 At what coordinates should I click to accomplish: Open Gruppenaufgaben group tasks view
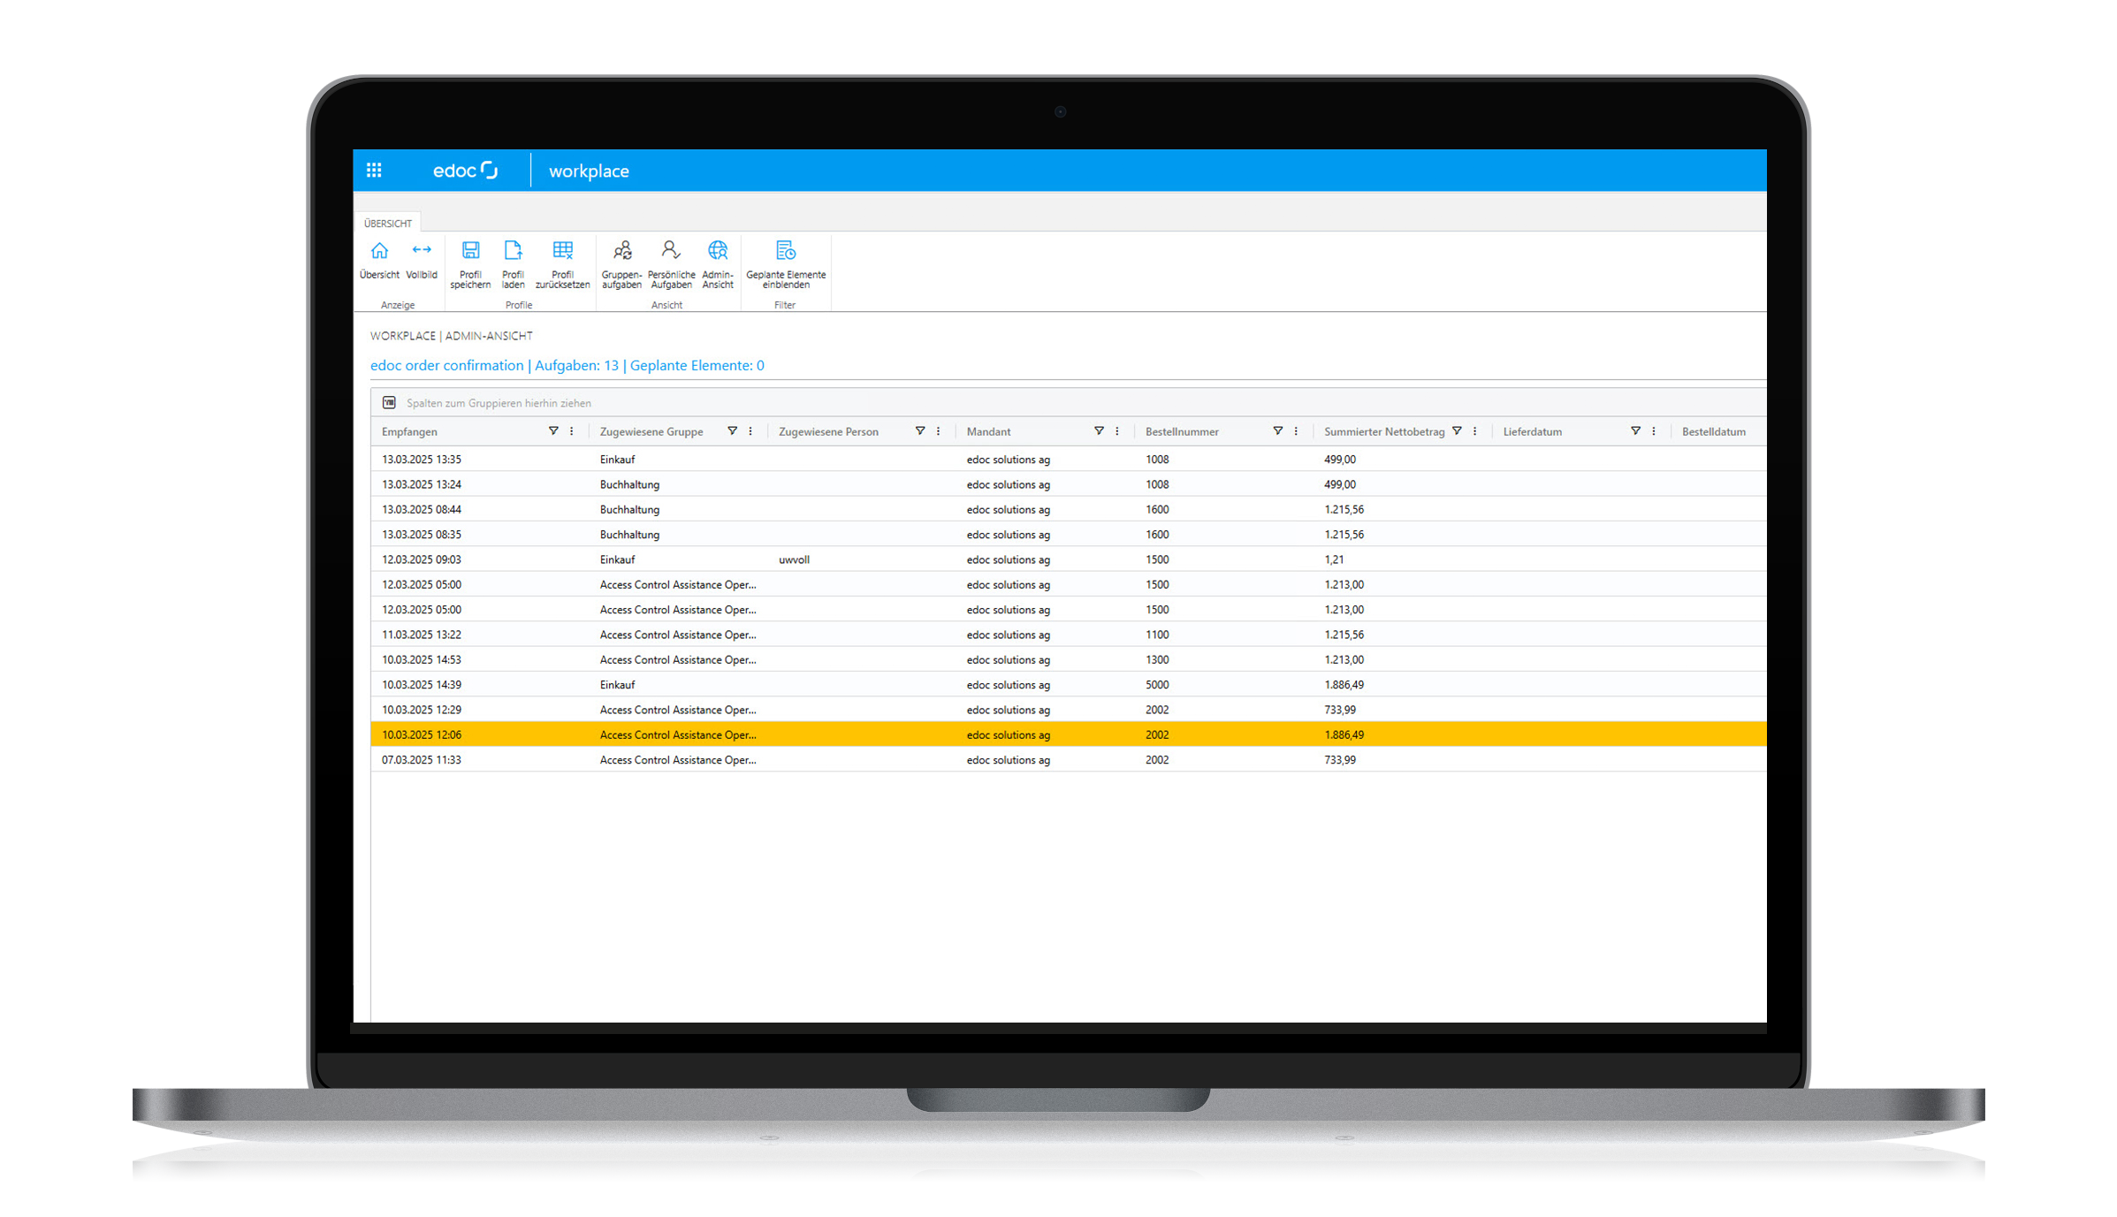622,261
